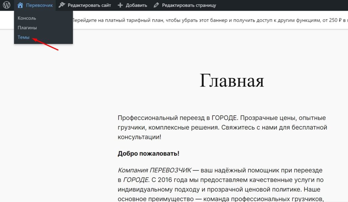Go to Консоль in dropdown

coord(27,18)
